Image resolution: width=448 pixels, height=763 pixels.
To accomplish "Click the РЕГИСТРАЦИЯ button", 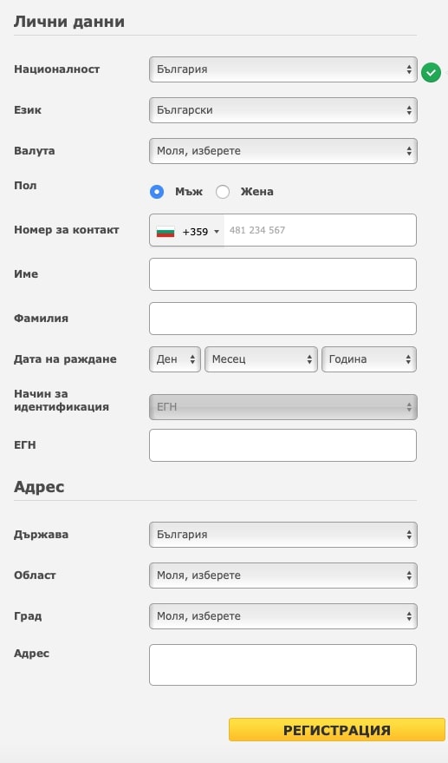I will click(337, 730).
